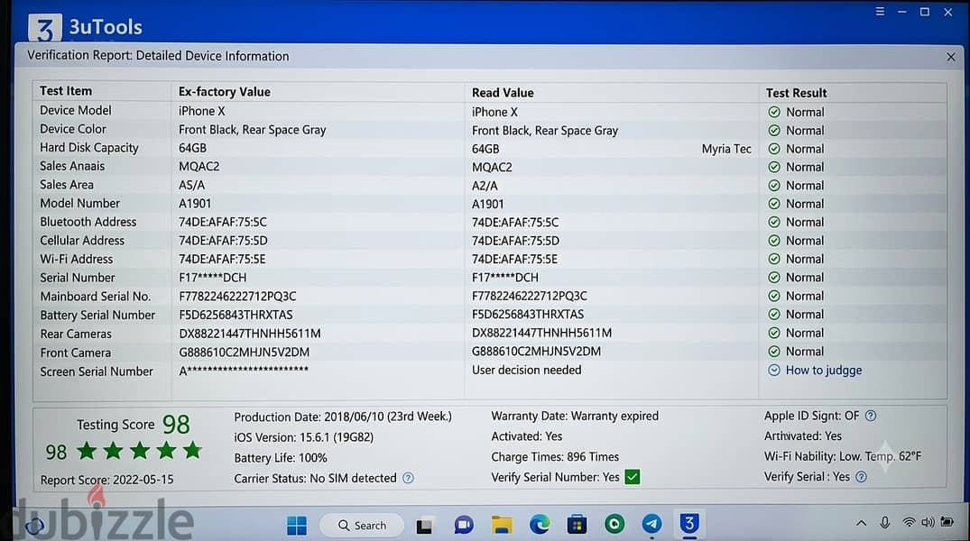Click the Battery Life 100% text

tap(281, 458)
